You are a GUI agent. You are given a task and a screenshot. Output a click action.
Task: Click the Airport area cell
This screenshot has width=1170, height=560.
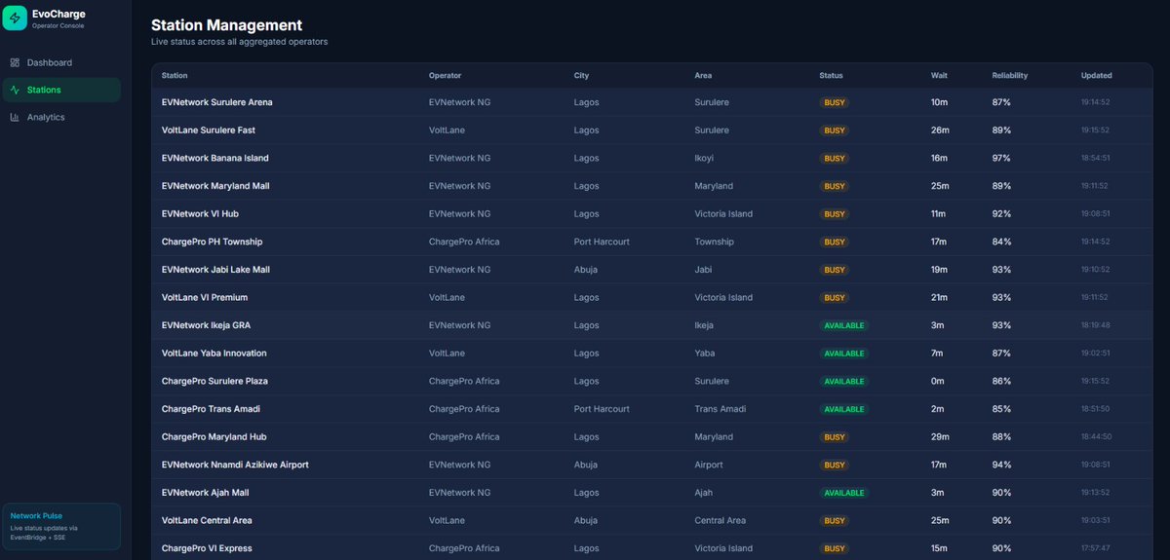[x=709, y=465]
